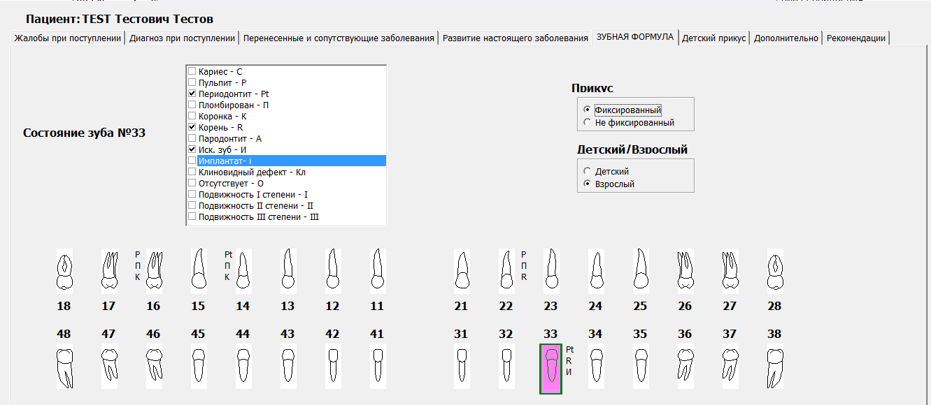Viewport: 931px width, 405px height.
Task: Select Клиновидный дефект - Кл list item
Action: pyautogui.click(x=252, y=172)
